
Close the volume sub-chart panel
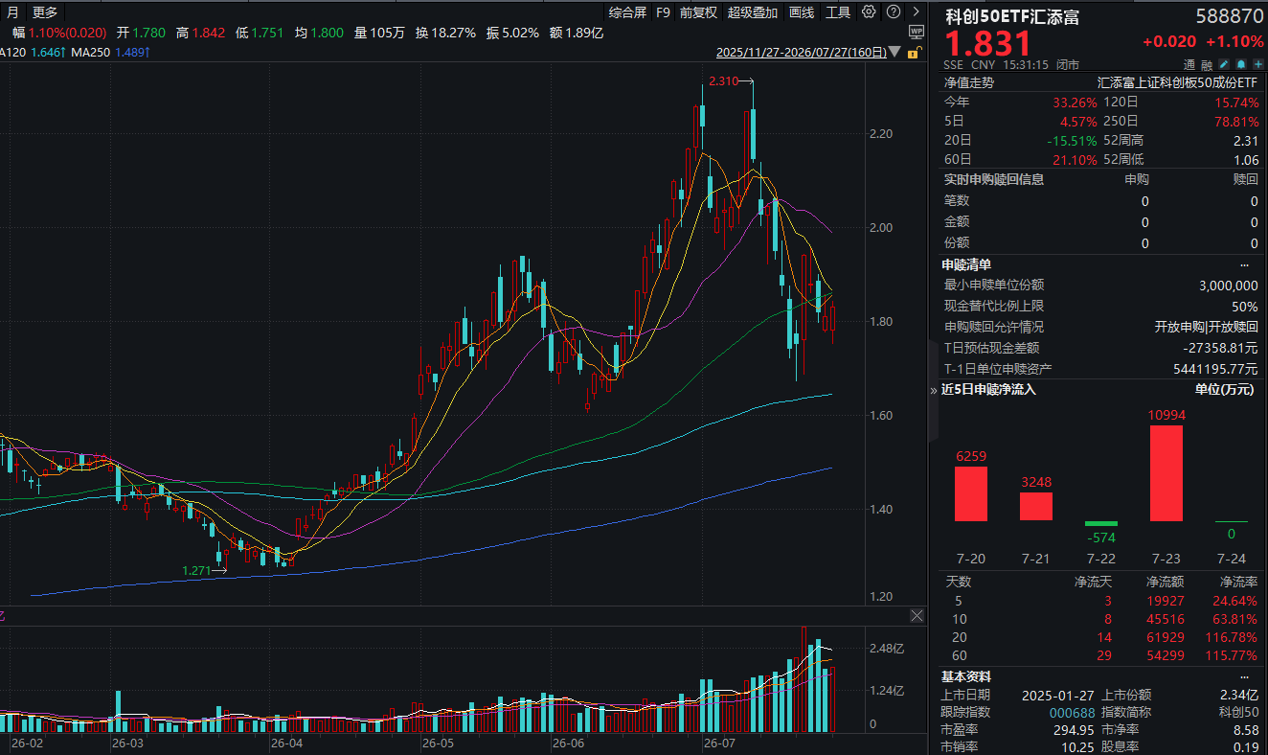coord(917,615)
